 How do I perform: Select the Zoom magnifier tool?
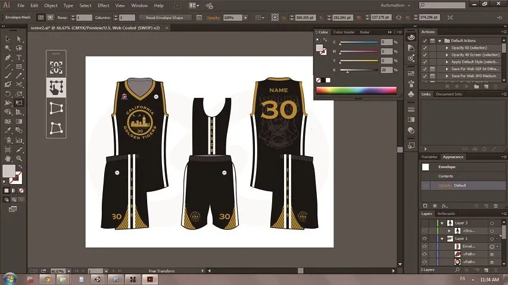[x=19, y=159]
